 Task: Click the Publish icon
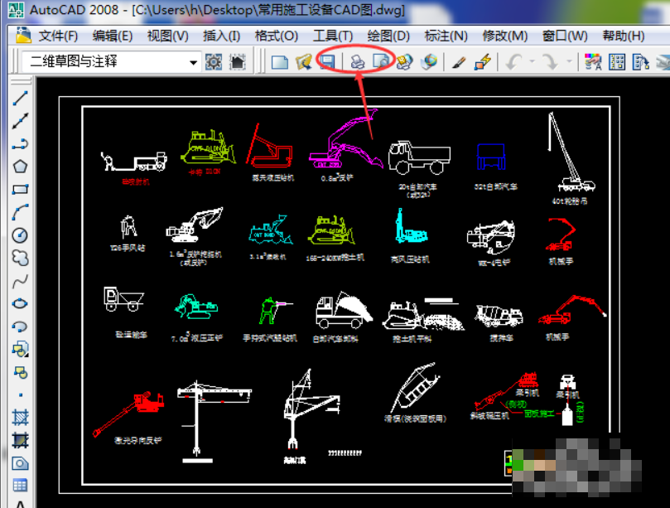(x=404, y=62)
